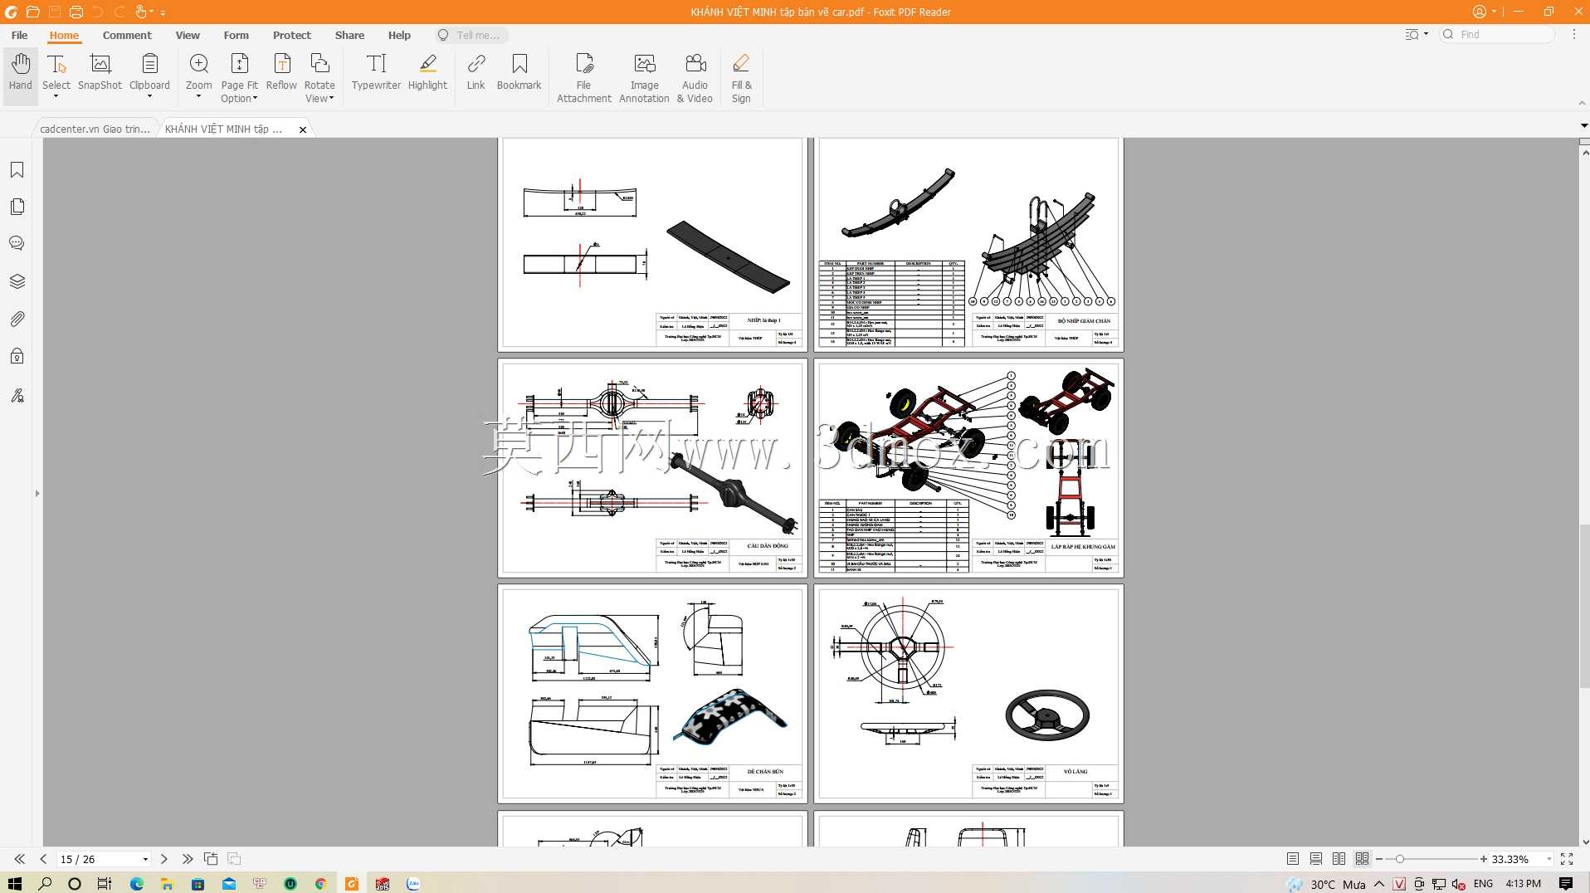The image size is (1590, 893).
Task: Open the Comments side panel
Action: (17, 243)
